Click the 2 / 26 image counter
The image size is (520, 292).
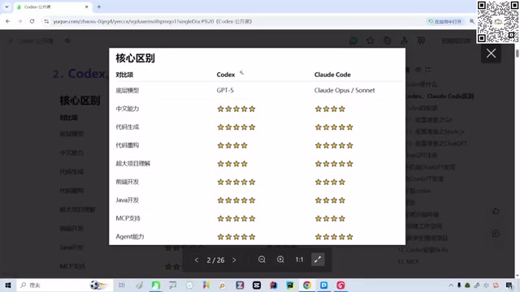point(215,260)
